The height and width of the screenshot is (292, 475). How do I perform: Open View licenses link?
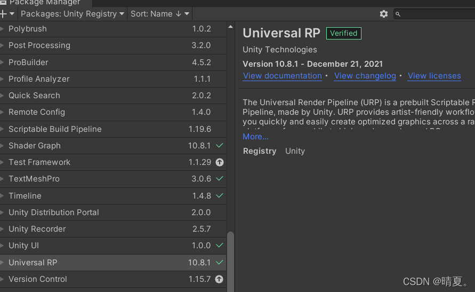434,76
